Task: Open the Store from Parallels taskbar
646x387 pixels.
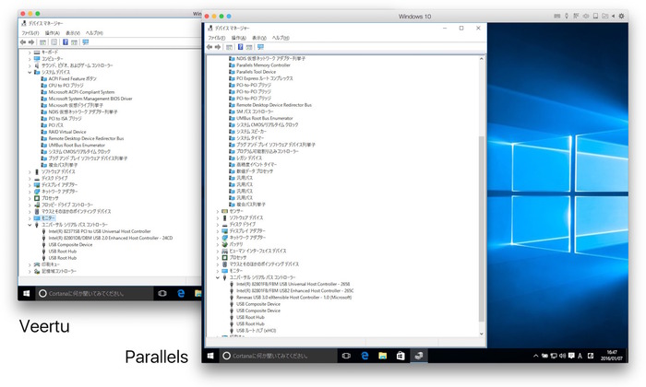Action: 401,356
